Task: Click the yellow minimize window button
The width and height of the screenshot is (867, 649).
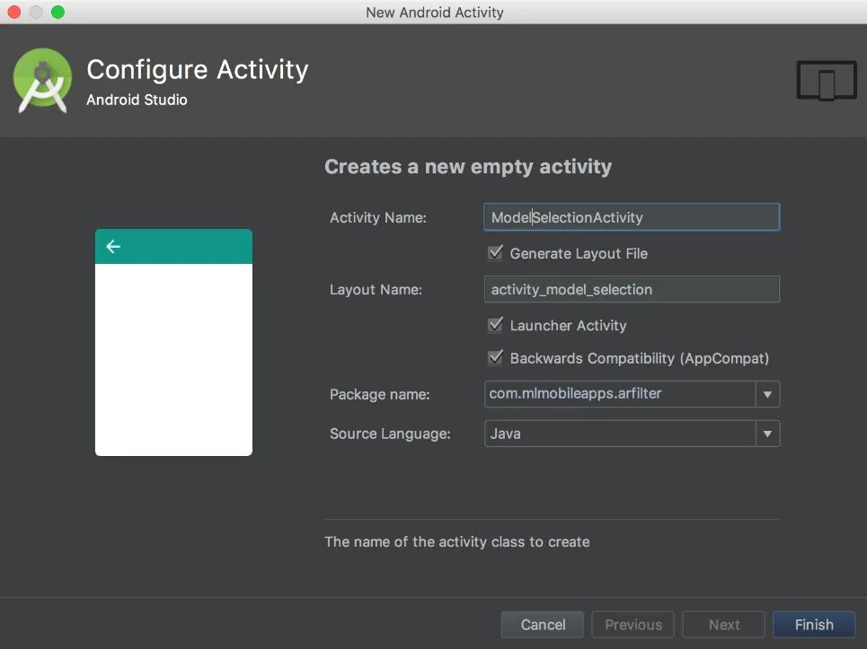Action: tap(36, 13)
